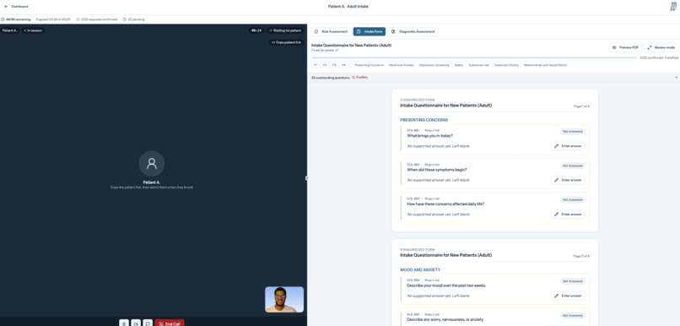The image size is (680, 326).
Task: Go to Safety section link
Action: [459, 65]
